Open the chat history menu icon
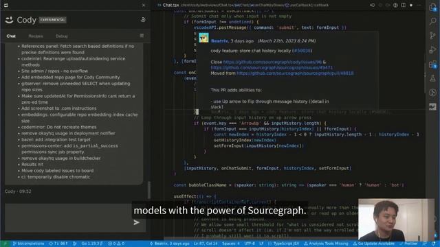 (x=142, y=36)
